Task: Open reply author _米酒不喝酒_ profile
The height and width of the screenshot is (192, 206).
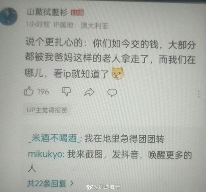Action: (x=54, y=138)
